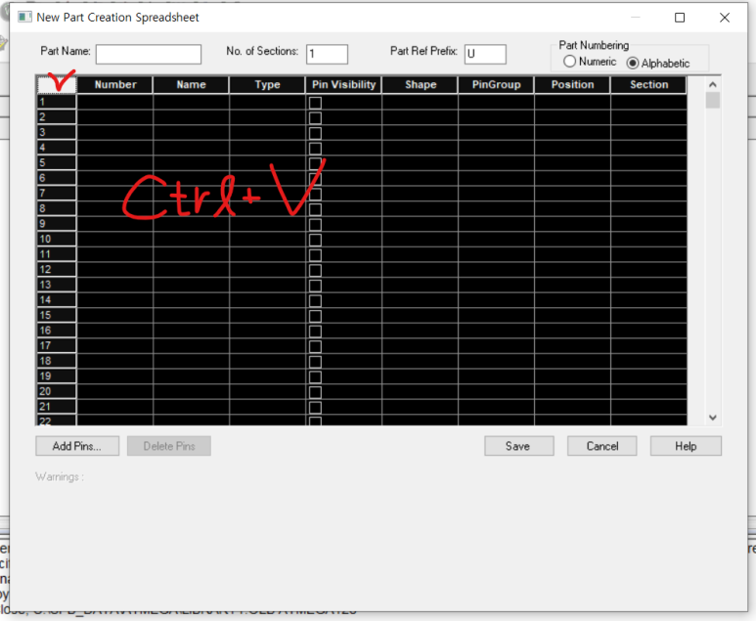The width and height of the screenshot is (756, 621).
Task: Select row header 21
Action: [57, 407]
